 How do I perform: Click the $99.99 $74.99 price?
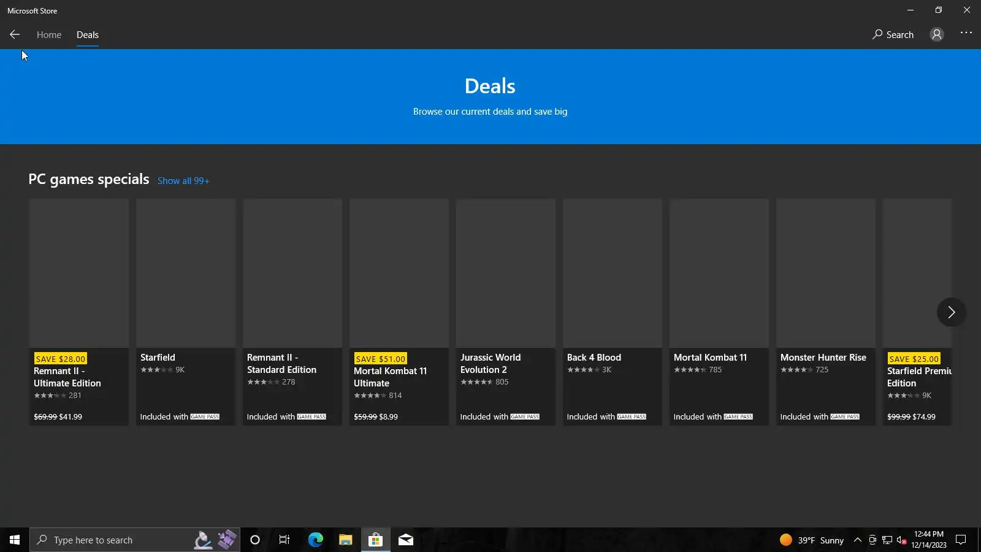911,417
